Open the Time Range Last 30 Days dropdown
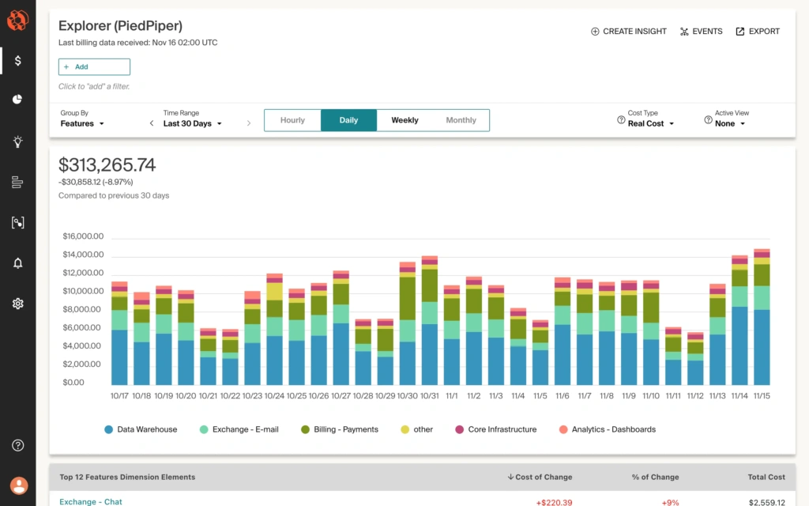This screenshot has width=809, height=506. (x=193, y=123)
